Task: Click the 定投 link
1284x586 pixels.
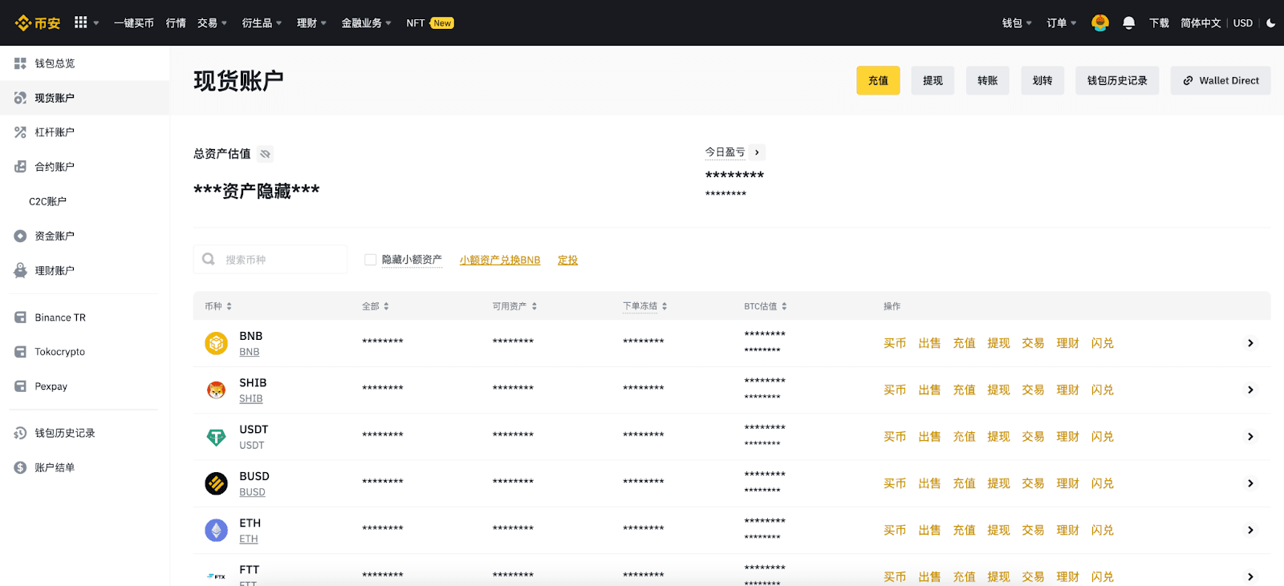Action: click(x=567, y=260)
